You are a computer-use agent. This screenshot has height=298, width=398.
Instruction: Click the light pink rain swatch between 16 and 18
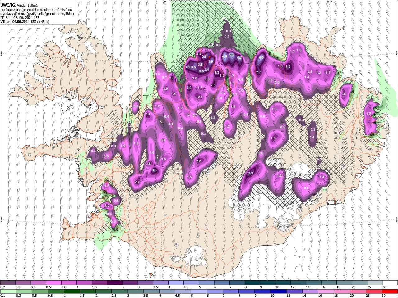pyautogui.click(x=326, y=291)
